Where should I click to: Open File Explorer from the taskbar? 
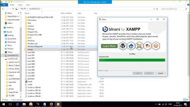(24, 104)
